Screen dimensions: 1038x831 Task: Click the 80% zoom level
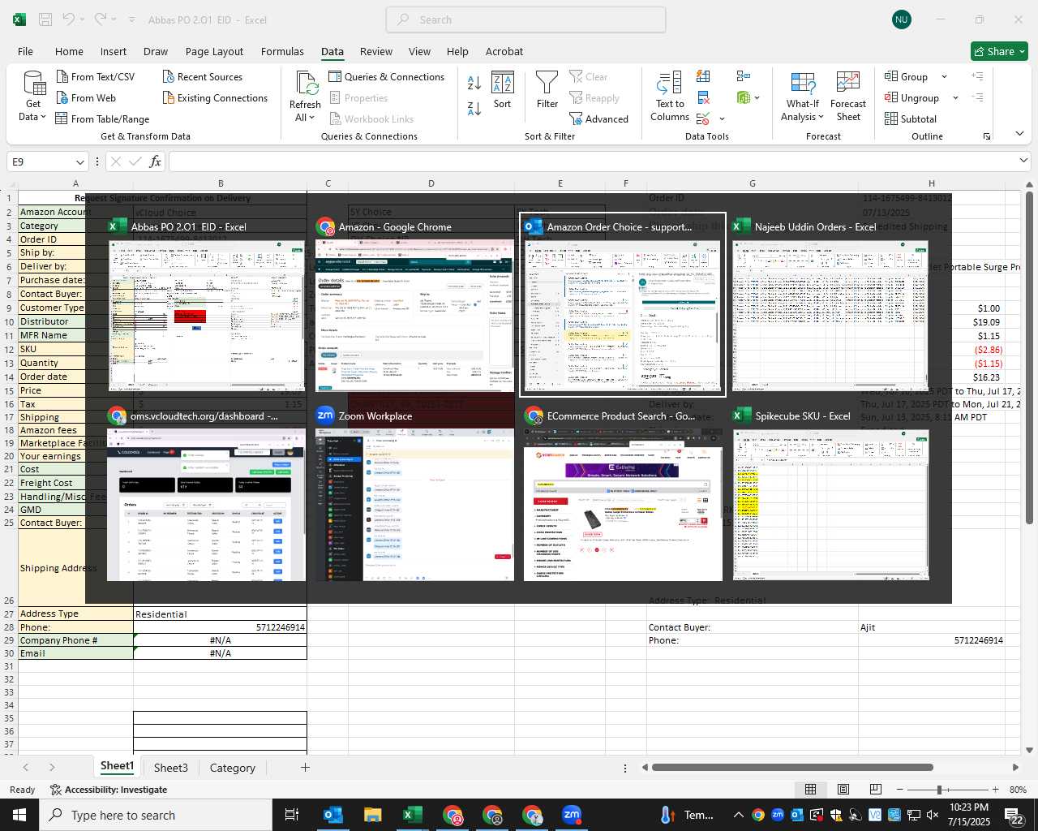click(1018, 790)
